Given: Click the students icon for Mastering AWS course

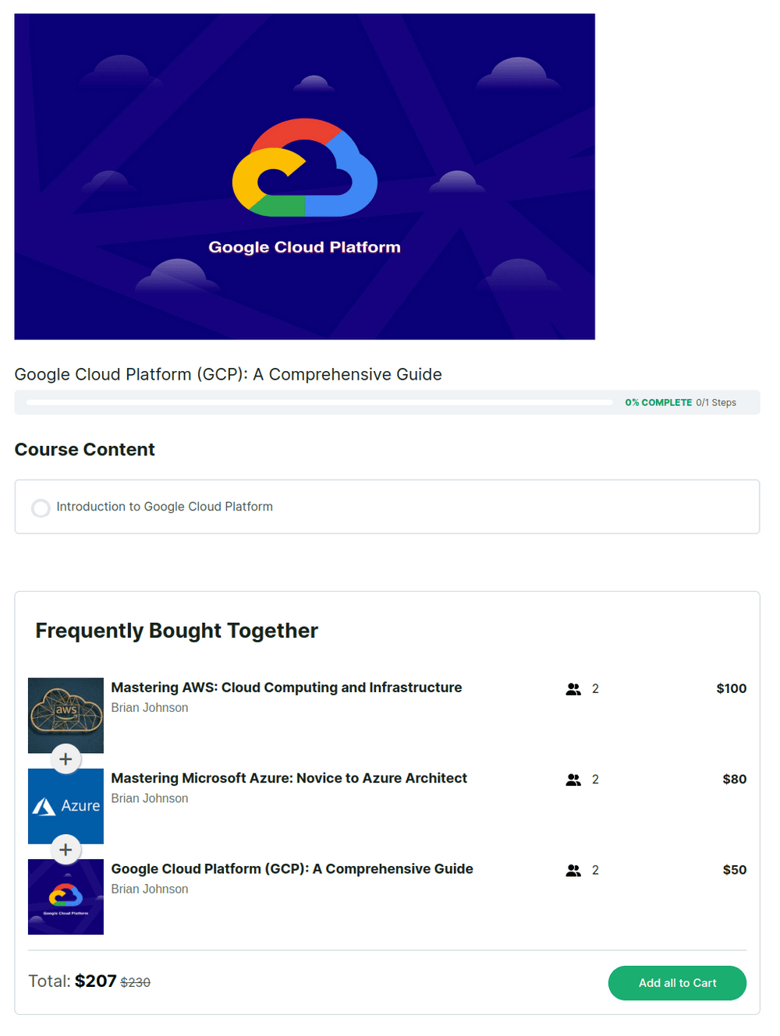Looking at the screenshot, I should pos(573,689).
